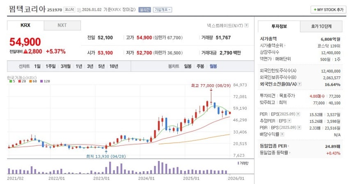Switch to the NXT tab

(62, 25)
